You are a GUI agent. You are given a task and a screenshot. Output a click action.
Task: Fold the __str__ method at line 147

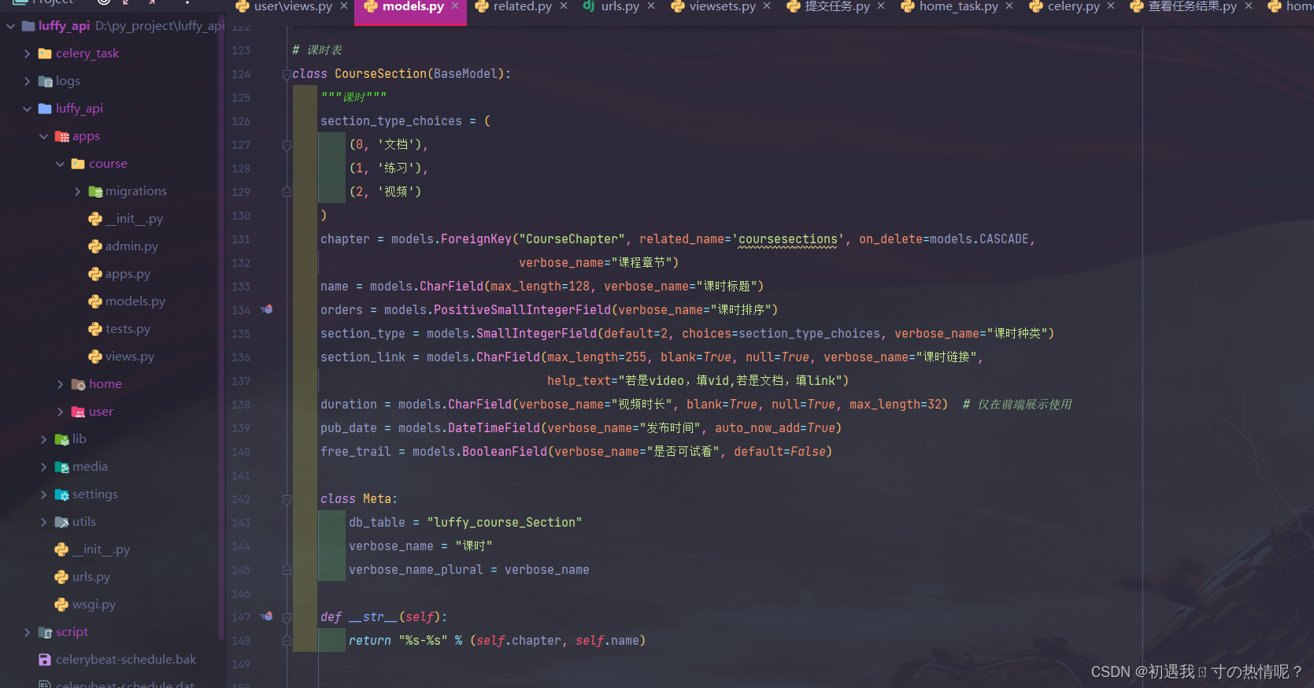click(287, 617)
